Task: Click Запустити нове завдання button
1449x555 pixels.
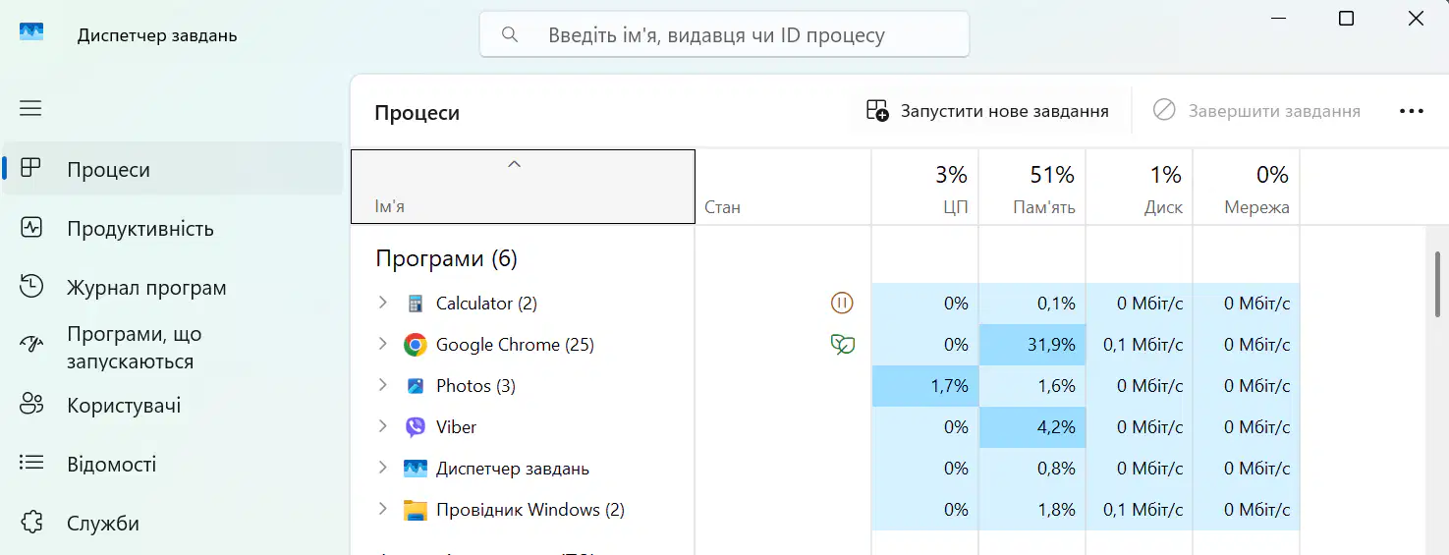Action: tap(987, 111)
